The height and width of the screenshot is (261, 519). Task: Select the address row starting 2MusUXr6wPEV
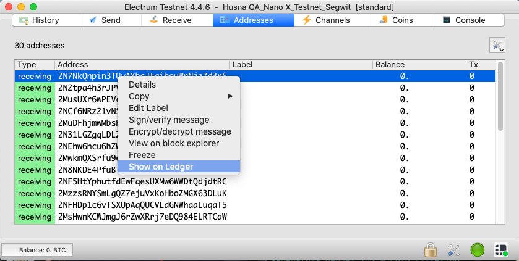click(x=255, y=99)
